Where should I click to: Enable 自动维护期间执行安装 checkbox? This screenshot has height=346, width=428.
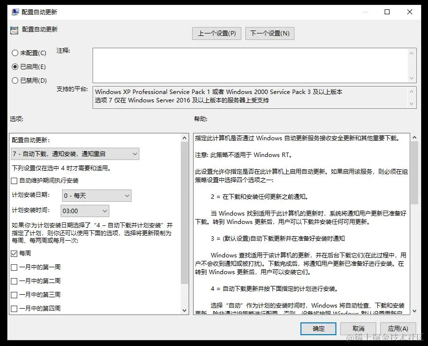[14, 181]
